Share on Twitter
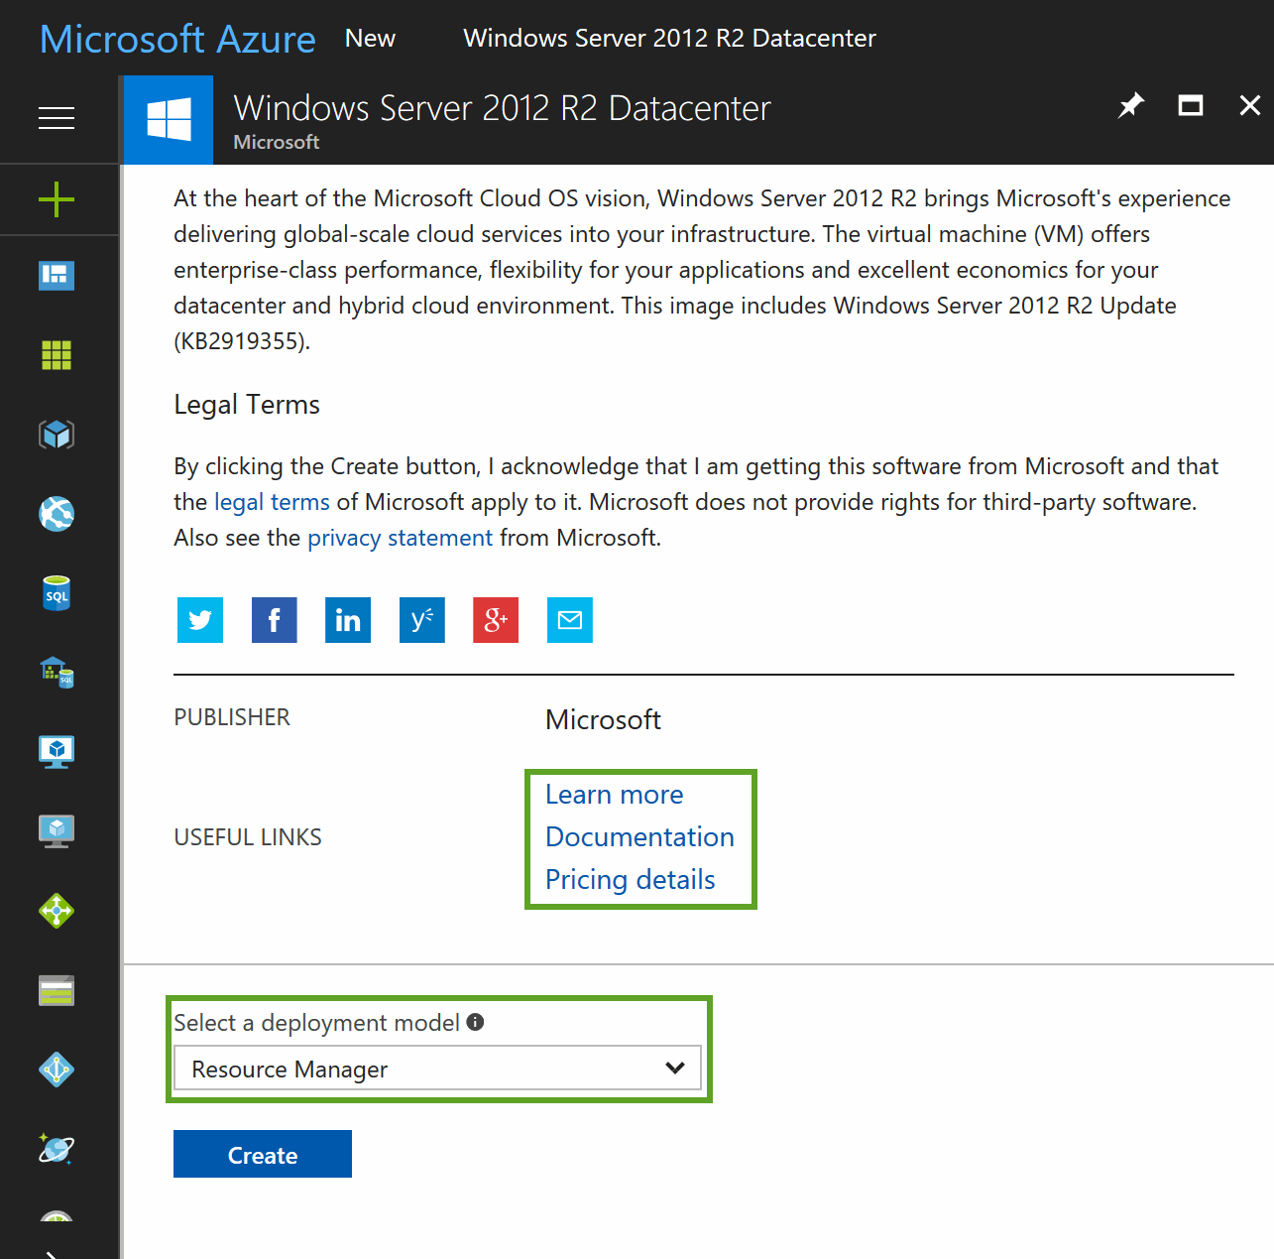1274x1259 pixels. [200, 620]
